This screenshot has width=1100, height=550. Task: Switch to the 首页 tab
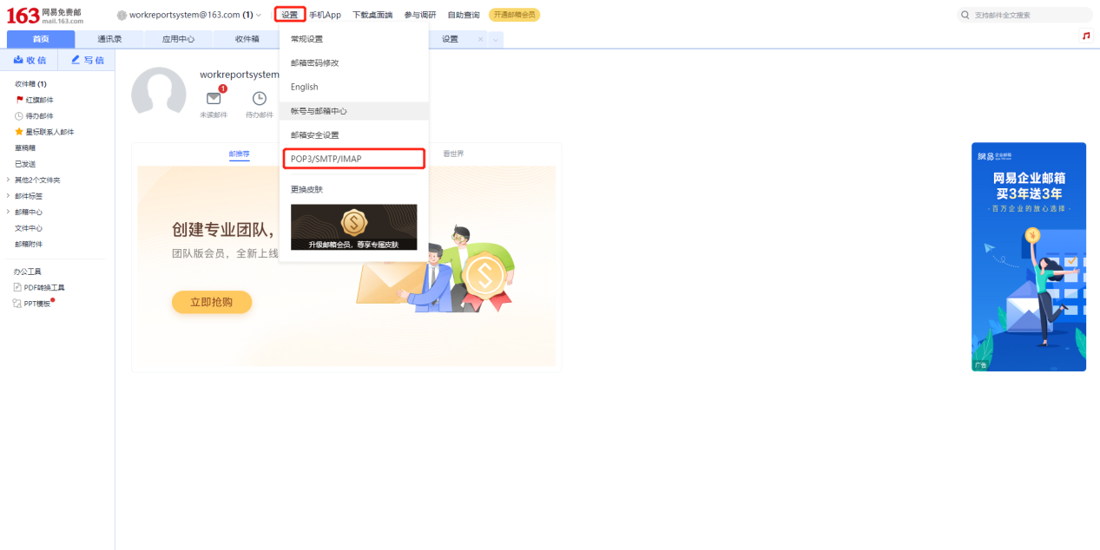(x=41, y=39)
